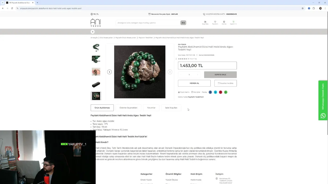Select the black gift box thumbnail
This screenshot has width=328, height=184.
coord(96,84)
